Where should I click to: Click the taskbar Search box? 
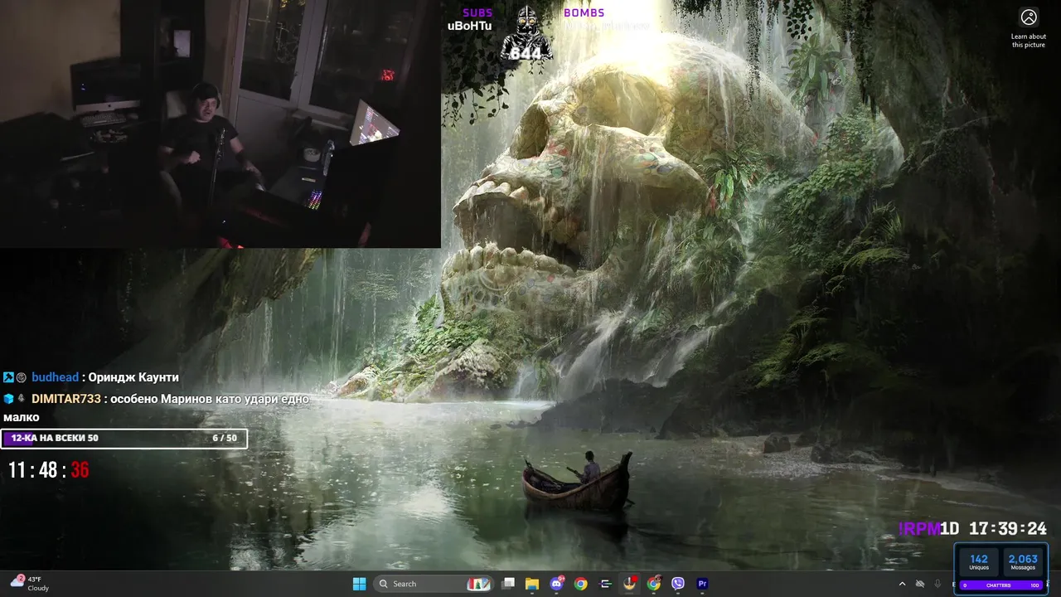pyautogui.click(x=434, y=584)
